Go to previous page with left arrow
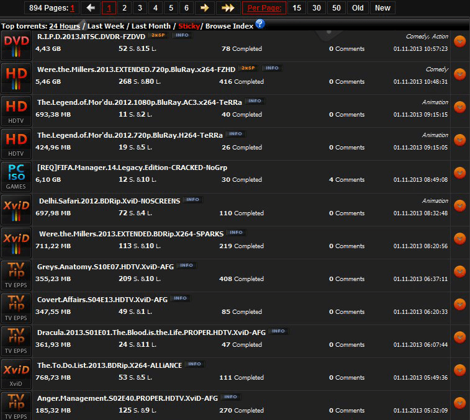Screen dimensions: 470x420 [x=91, y=8]
